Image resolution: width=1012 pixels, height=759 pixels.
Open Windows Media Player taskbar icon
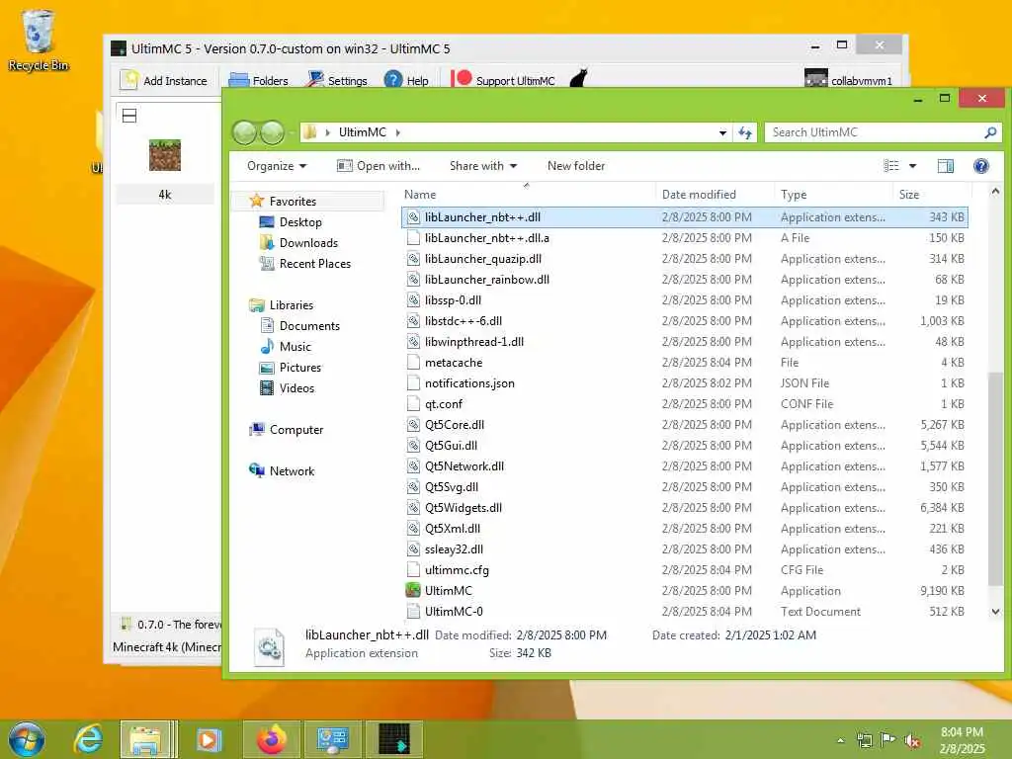209,739
